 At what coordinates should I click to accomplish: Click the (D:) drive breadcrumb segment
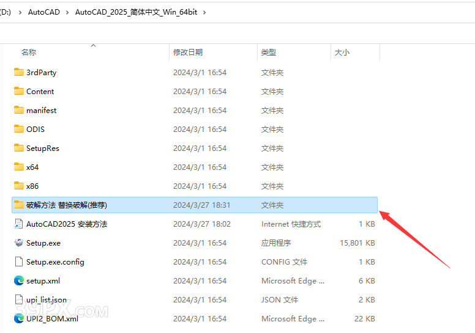pyautogui.click(x=5, y=12)
